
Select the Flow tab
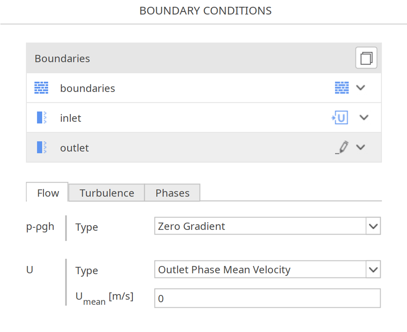click(x=47, y=193)
